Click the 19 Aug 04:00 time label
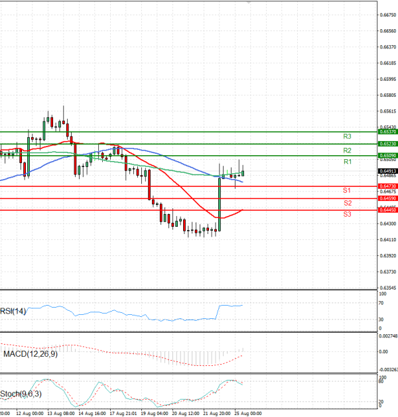The height and width of the screenshot is (417, 398). (x=155, y=414)
